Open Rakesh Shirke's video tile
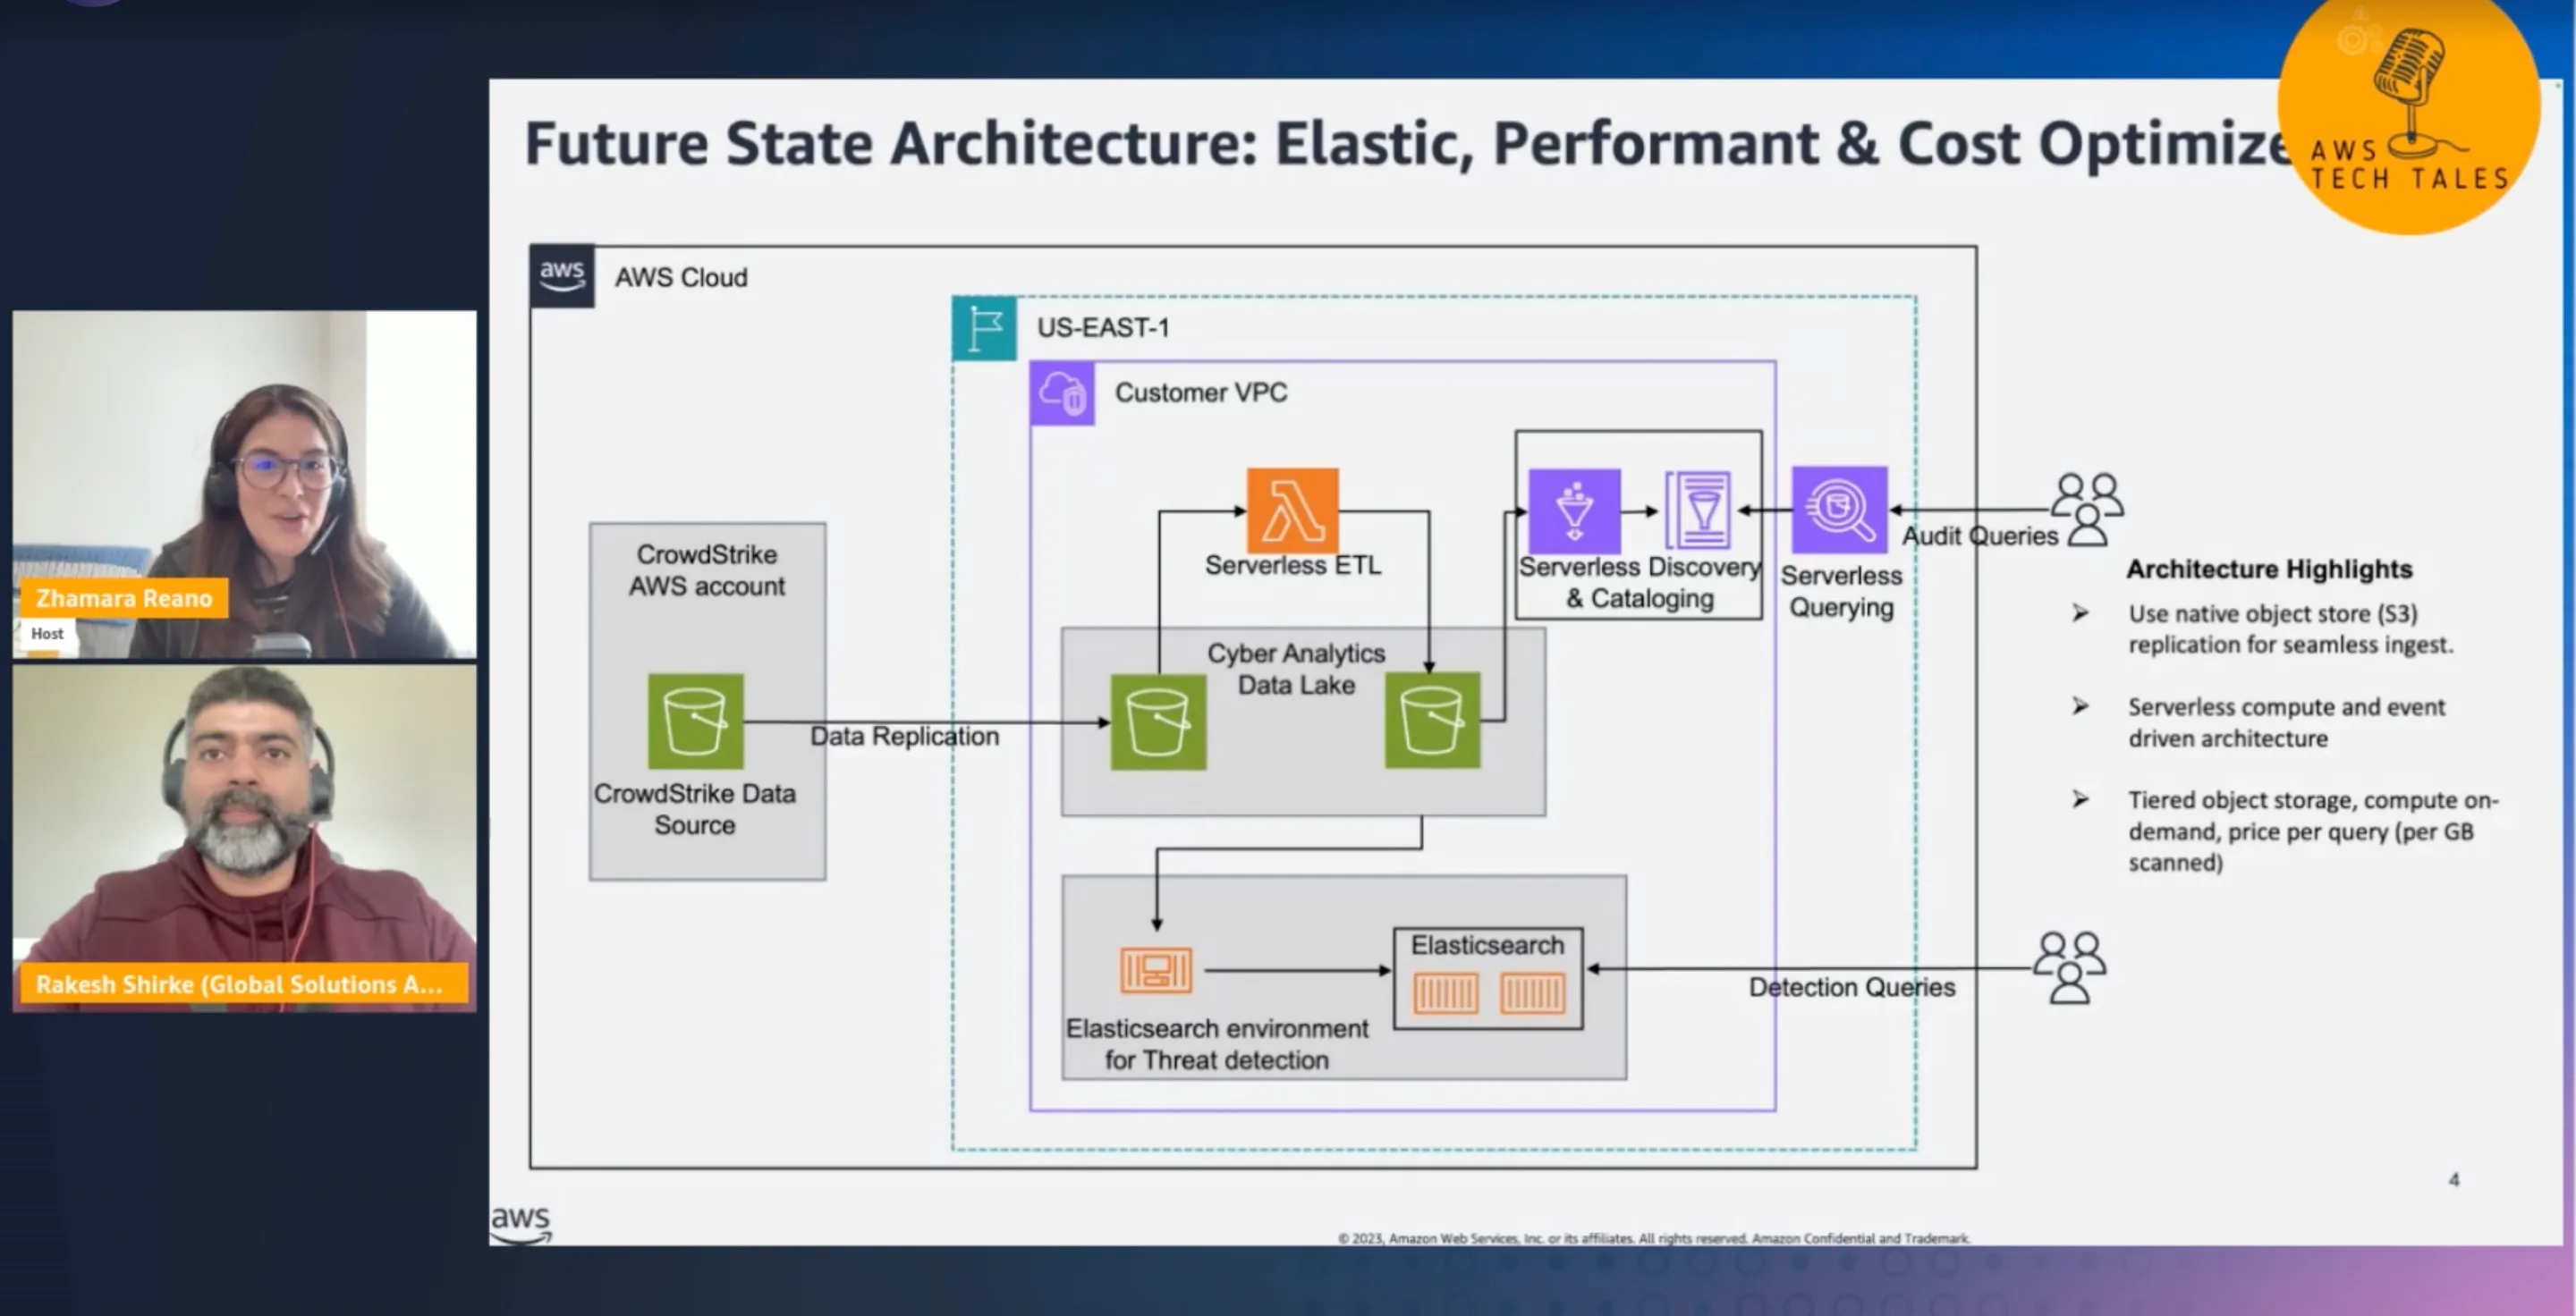The height and width of the screenshot is (1316, 2576). (x=244, y=839)
